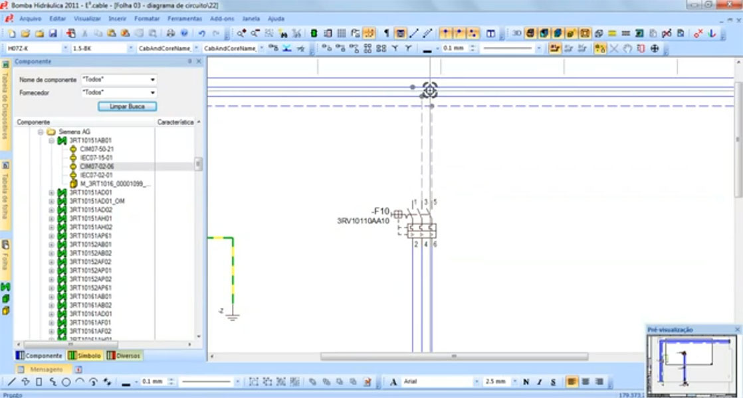743x398 pixels.
Task: Select 3RT10161AF01 component
Action: 90,322
